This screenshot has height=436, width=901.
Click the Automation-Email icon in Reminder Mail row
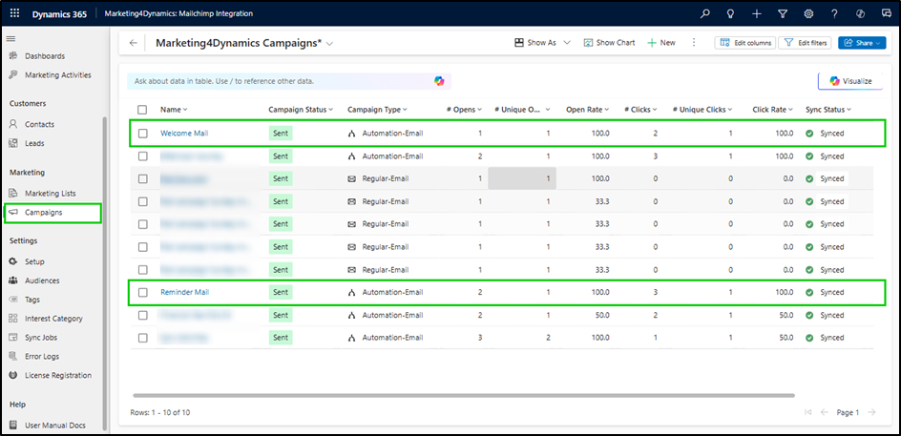(352, 292)
